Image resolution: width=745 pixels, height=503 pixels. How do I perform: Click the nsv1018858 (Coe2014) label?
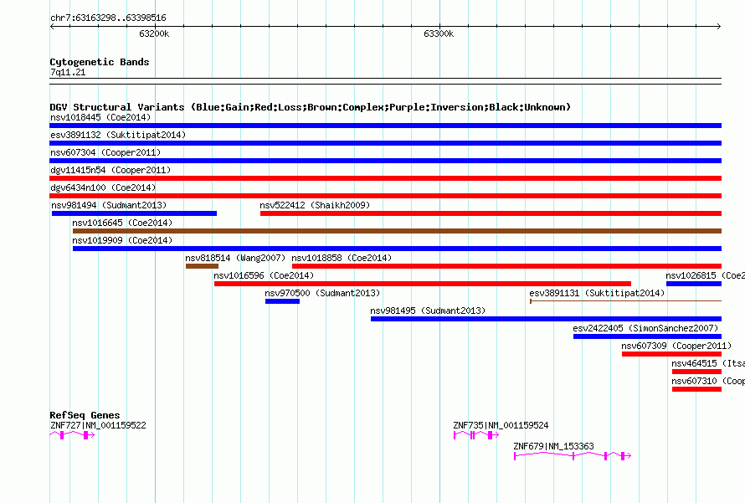click(x=342, y=258)
